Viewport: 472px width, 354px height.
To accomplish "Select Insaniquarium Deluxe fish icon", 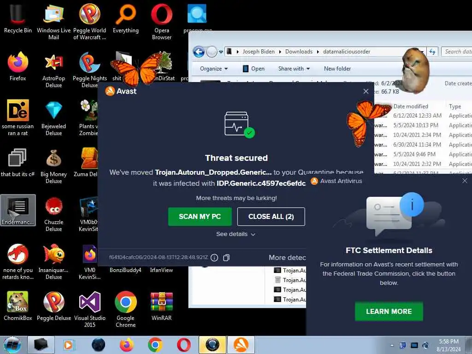I will (53, 261).
